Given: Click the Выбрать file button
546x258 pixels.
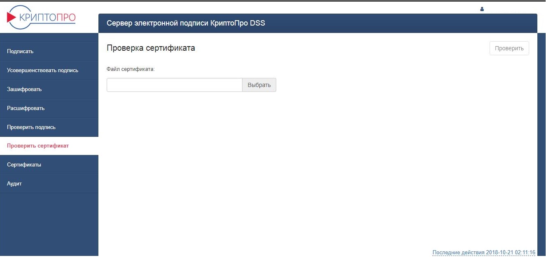Looking at the screenshot, I should click(x=259, y=85).
